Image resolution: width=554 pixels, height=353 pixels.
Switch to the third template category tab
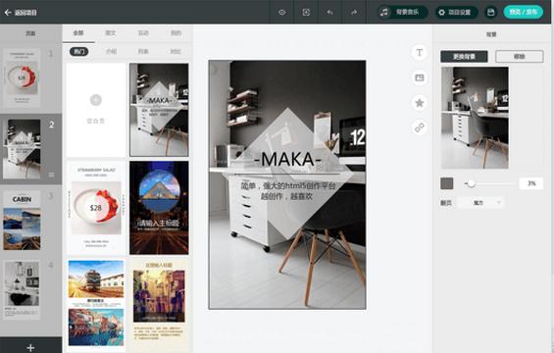coord(143,33)
